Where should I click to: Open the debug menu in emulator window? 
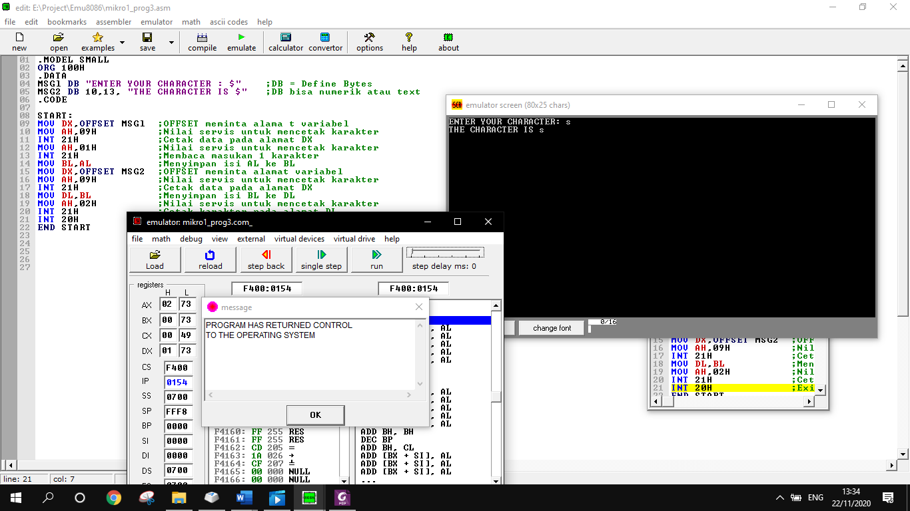191,239
